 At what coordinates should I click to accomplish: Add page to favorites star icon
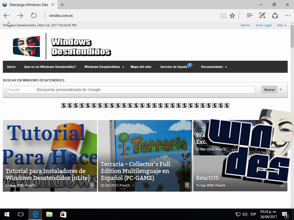[232, 15]
